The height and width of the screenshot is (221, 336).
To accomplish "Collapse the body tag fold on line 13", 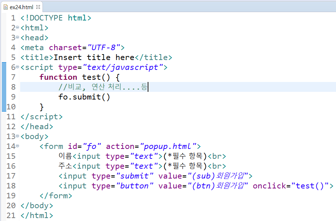I will coord(17,136).
